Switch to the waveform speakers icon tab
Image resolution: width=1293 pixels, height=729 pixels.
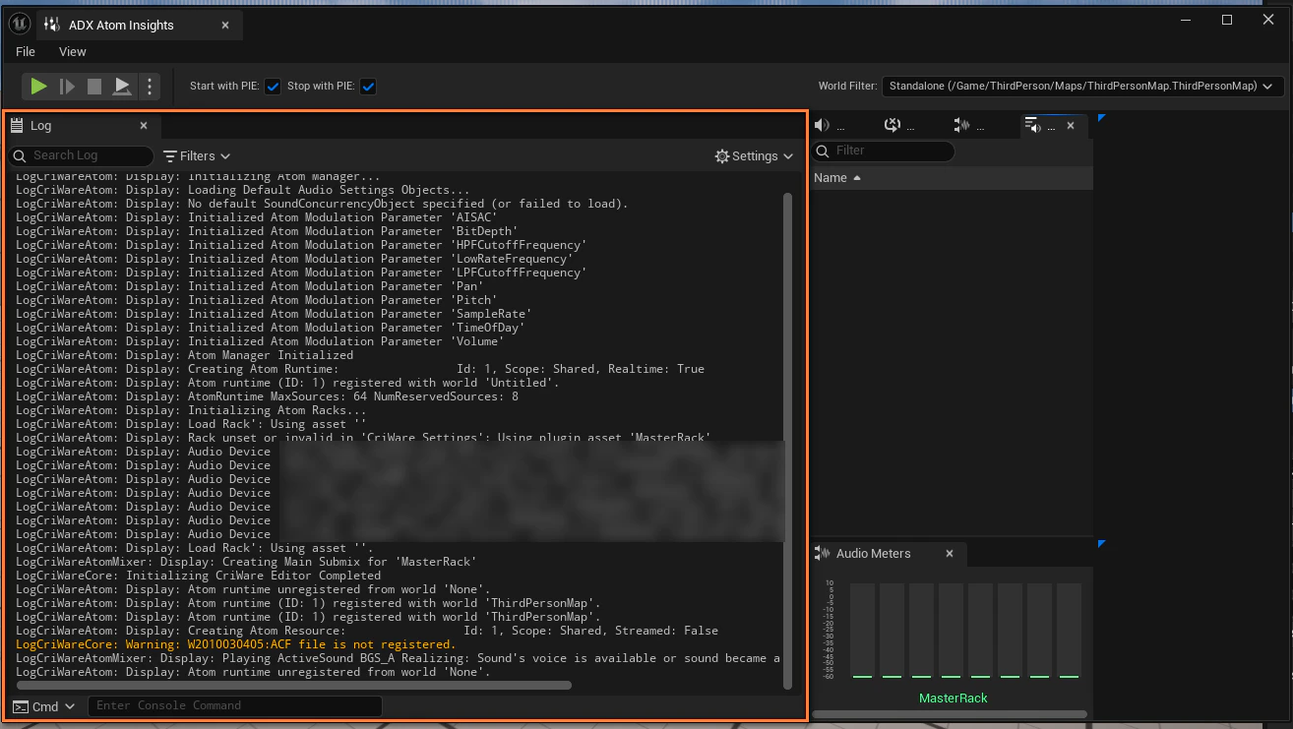click(970, 125)
